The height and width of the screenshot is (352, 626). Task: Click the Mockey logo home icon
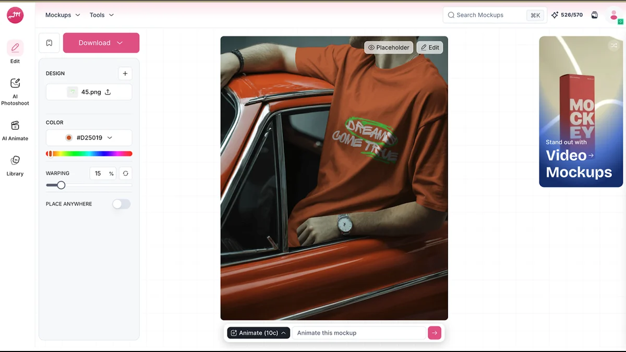pyautogui.click(x=15, y=15)
